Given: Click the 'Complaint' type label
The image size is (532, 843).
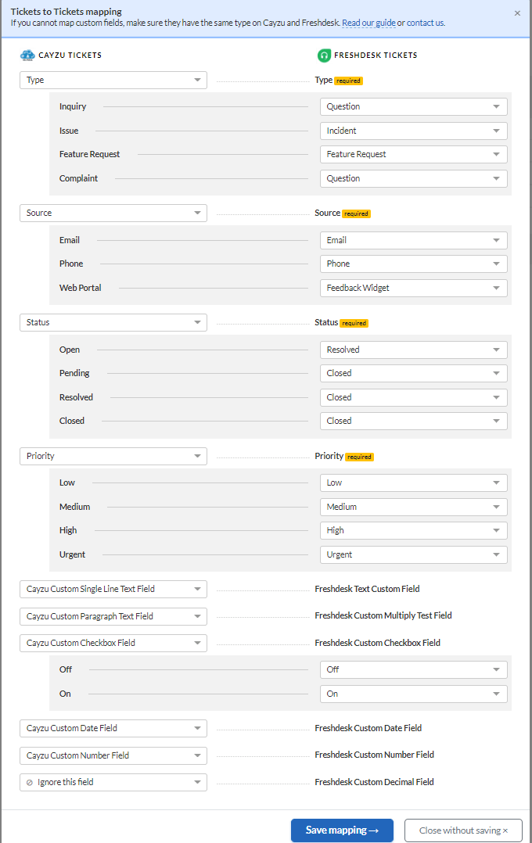Looking at the screenshot, I should (78, 178).
